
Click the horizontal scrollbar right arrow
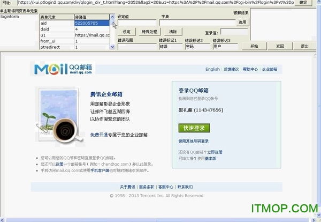(x=314, y=220)
